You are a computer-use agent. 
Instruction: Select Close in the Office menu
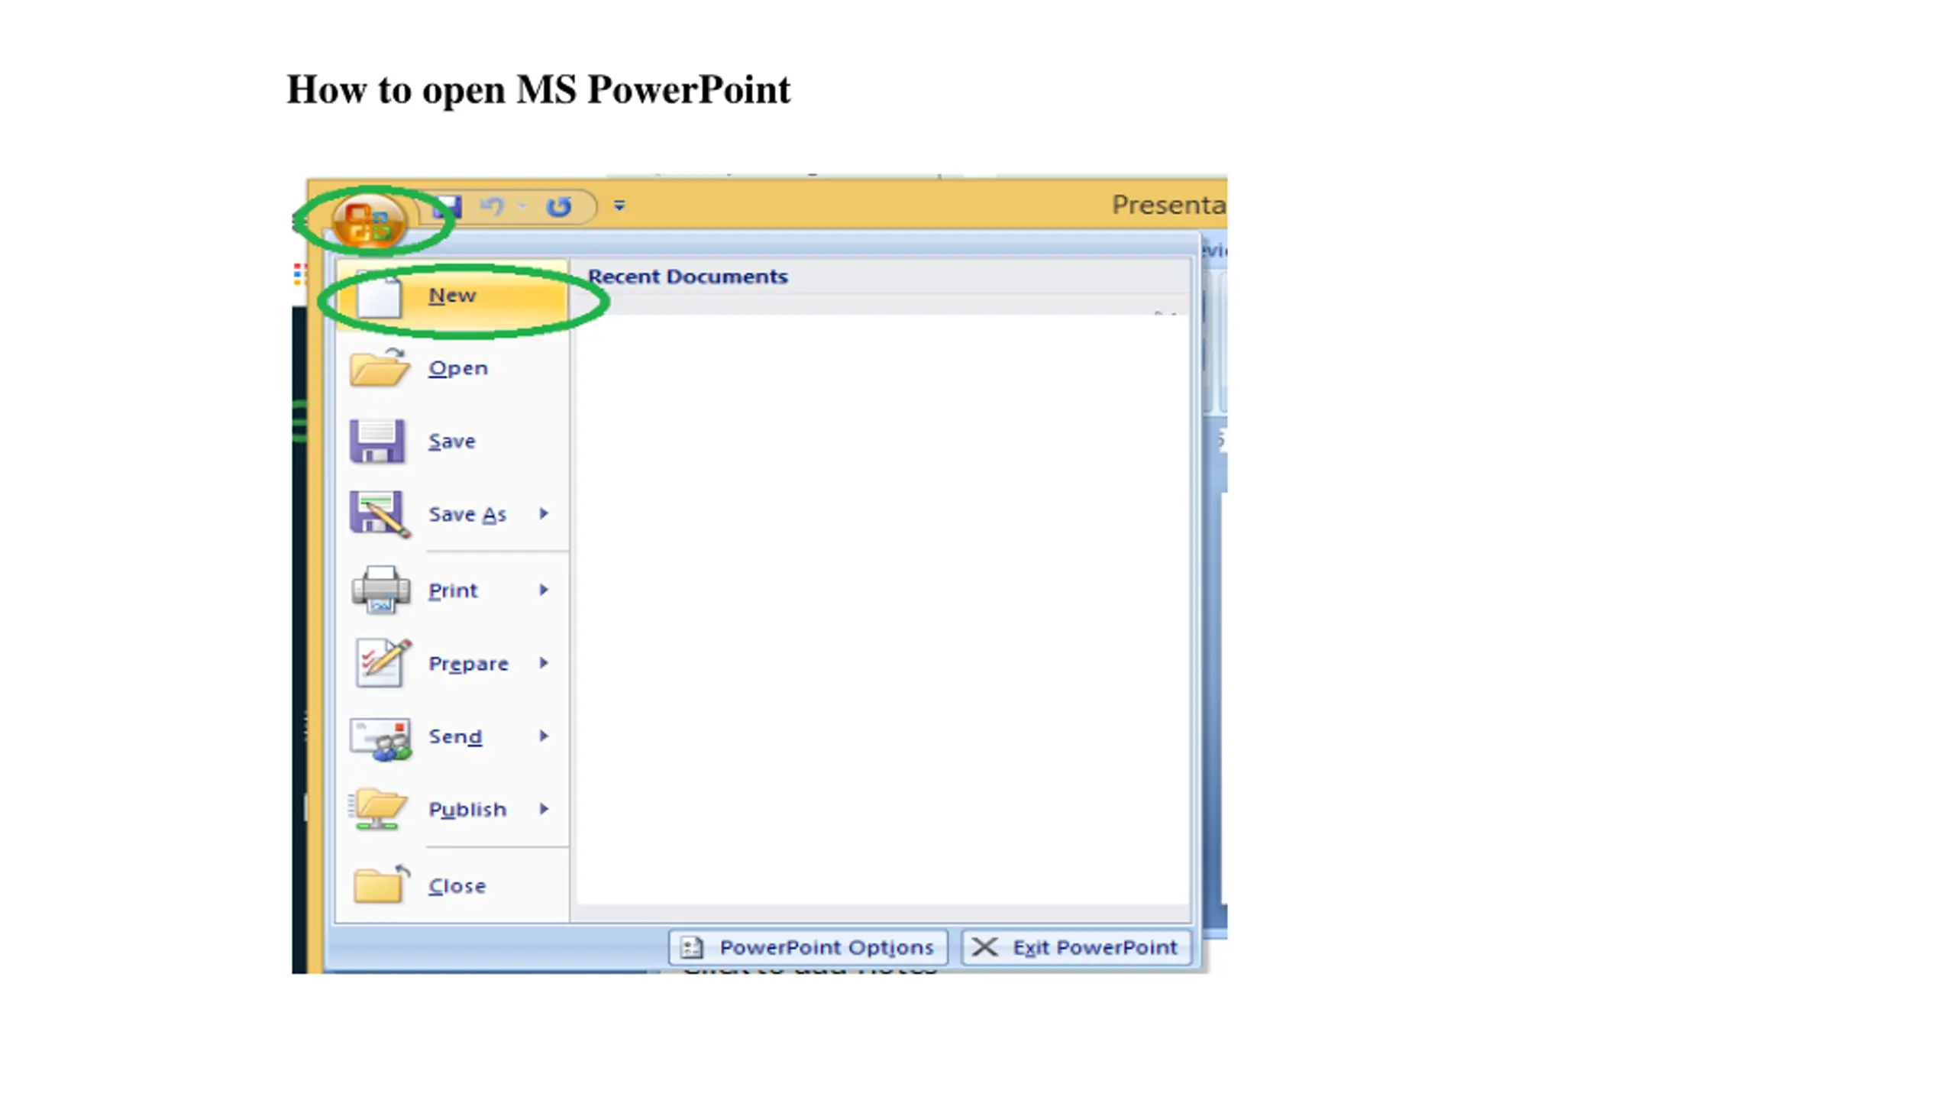click(x=452, y=885)
